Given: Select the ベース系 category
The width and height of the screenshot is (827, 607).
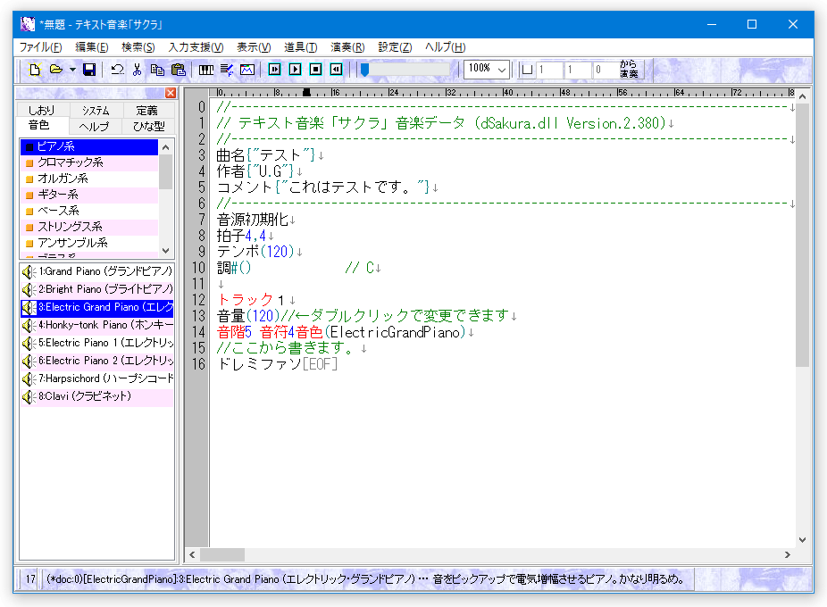Looking at the screenshot, I should [88, 211].
